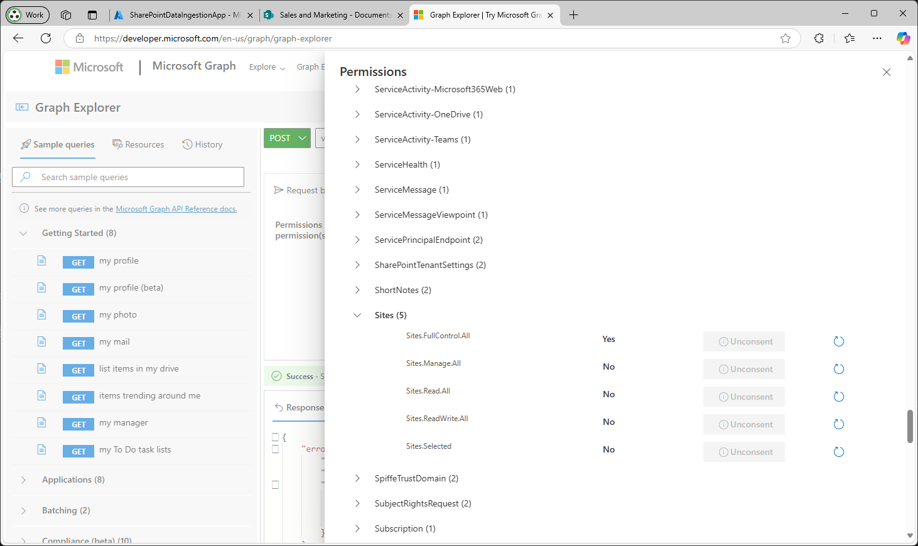Switch to the History tab
Image resolution: width=918 pixels, height=546 pixels.
point(202,144)
